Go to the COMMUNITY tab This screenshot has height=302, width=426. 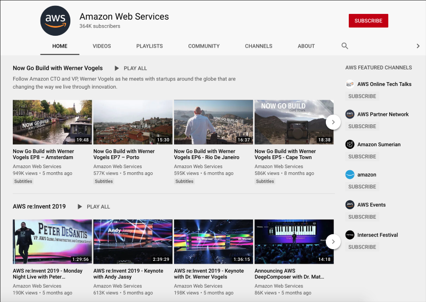204,46
